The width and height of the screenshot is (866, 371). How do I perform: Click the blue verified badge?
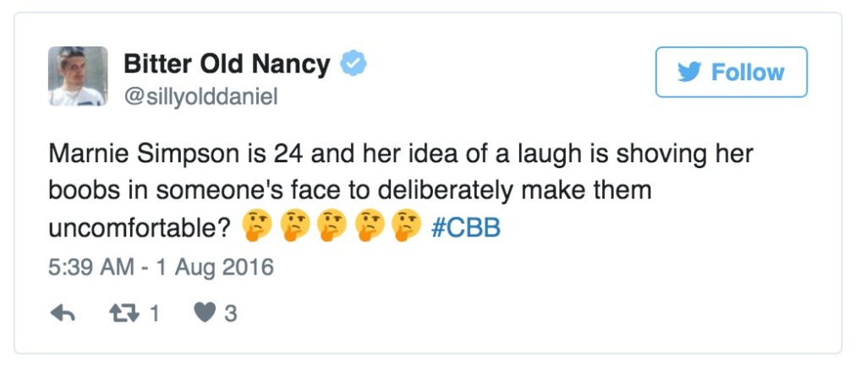[x=353, y=64]
